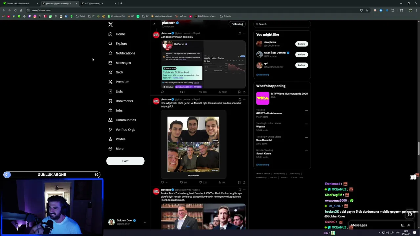Expand the floating Messages drawer arrows
420x236 pixels.
(409, 225)
